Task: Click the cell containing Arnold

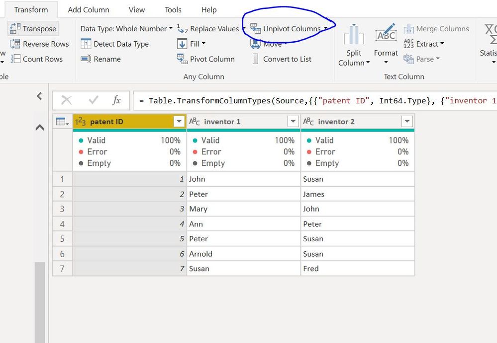Action: pos(243,254)
